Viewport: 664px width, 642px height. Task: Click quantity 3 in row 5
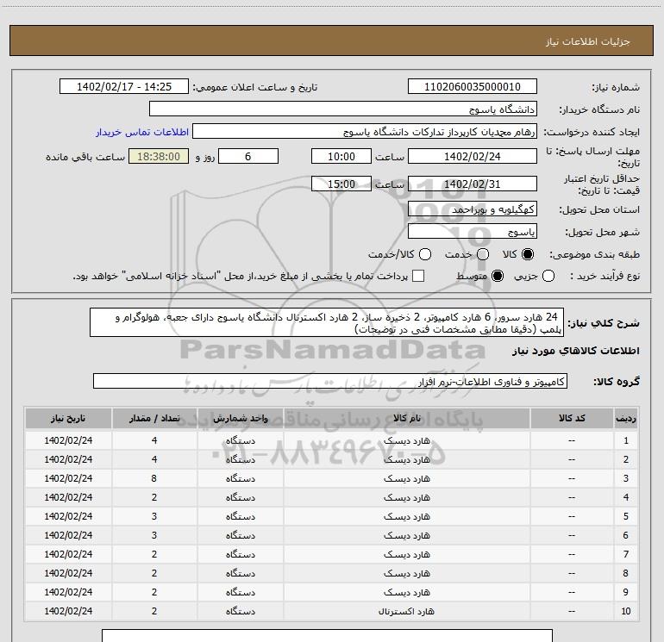point(154,516)
